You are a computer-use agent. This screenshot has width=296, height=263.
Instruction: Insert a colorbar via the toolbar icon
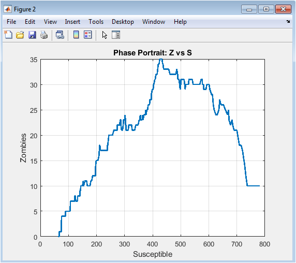coord(76,35)
